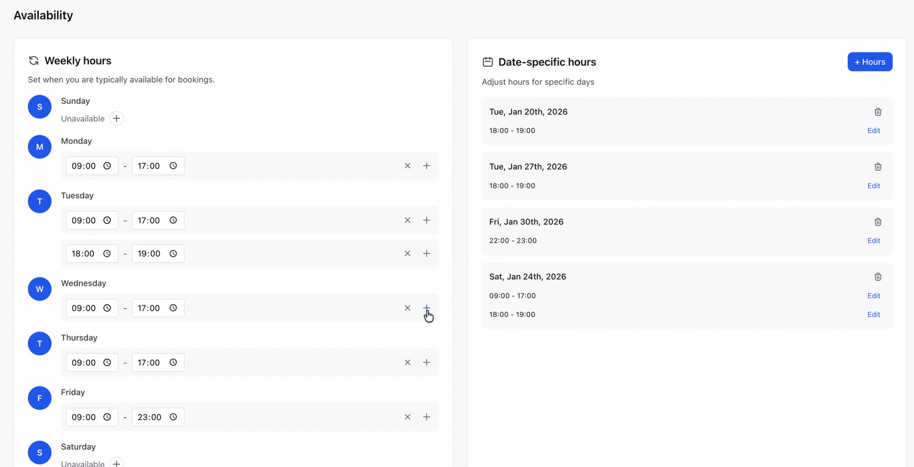Image resolution: width=914 pixels, height=467 pixels.
Task: Remove Tuesday's 18:00-19:00 slot with the X icon
Action: pyautogui.click(x=407, y=253)
